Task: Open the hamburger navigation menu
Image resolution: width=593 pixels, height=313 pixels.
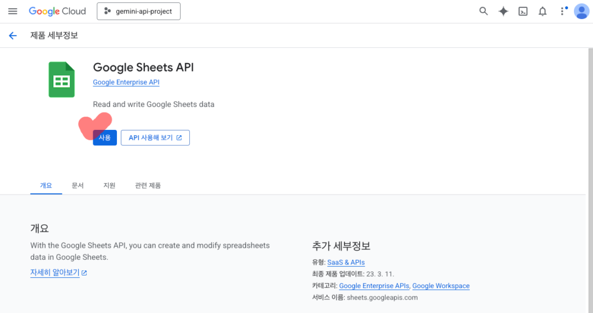Action: pos(13,12)
